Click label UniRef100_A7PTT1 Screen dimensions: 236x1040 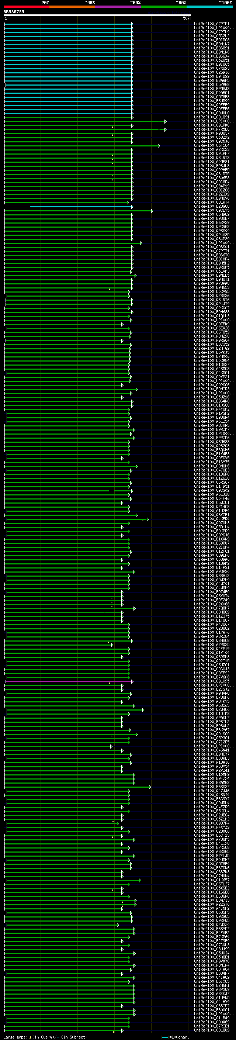212,251
